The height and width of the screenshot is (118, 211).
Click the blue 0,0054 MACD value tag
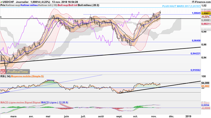[205, 105]
